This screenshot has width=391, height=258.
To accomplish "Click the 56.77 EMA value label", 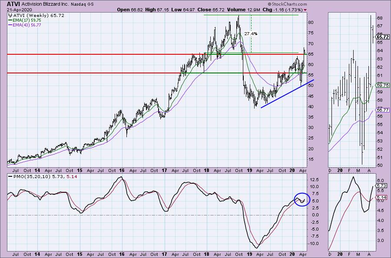I will tap(383, 110).
